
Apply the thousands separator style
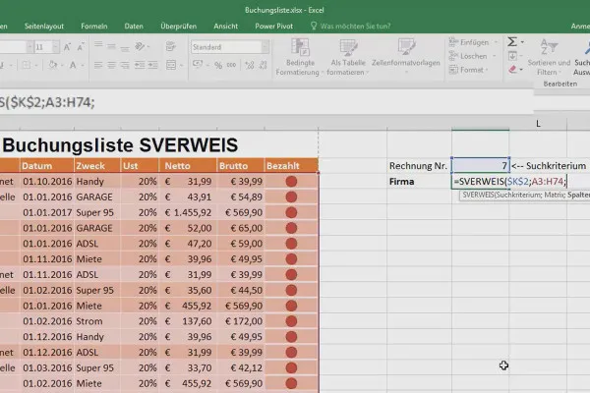coord(231,65)
